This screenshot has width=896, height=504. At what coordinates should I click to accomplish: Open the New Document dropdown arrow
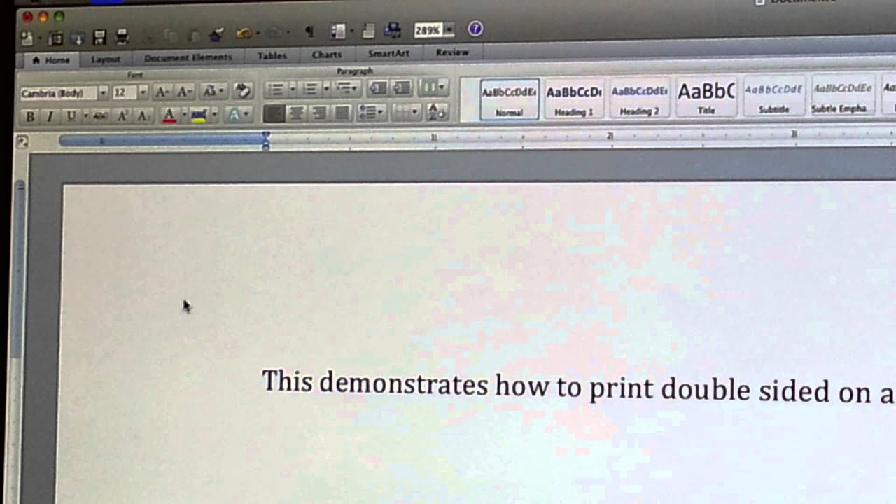[x=40, y=38]
